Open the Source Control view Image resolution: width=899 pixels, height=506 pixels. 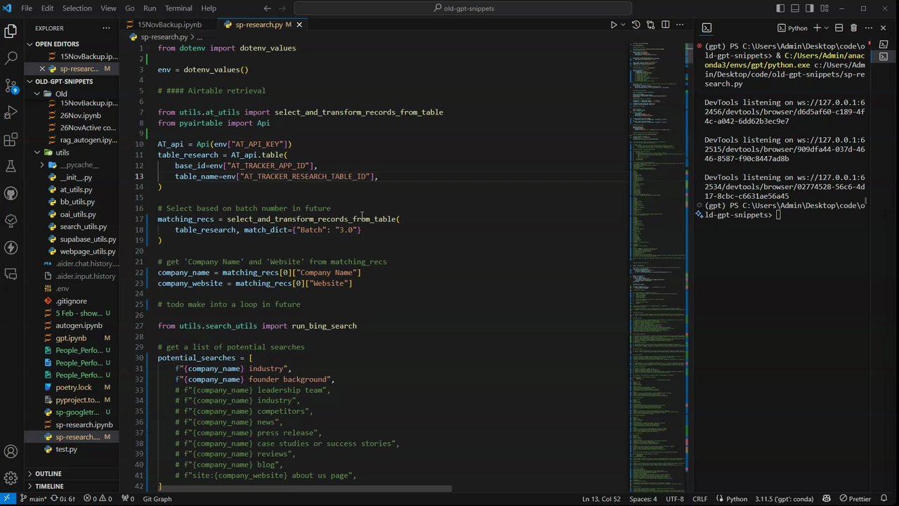point(11,86)
